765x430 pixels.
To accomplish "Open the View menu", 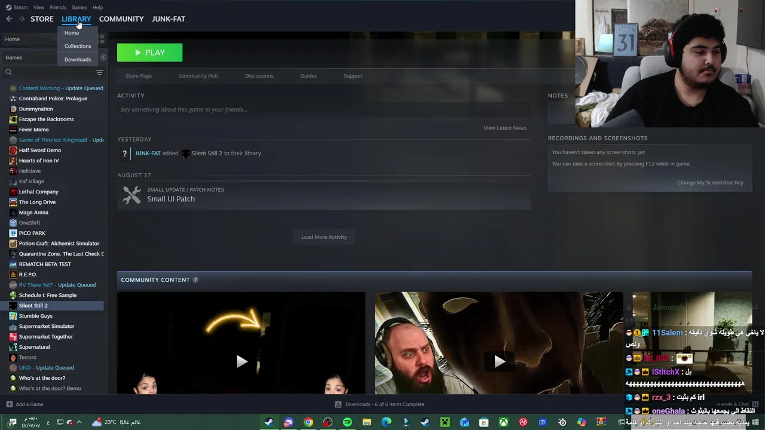I will click(x=39, y=7).
